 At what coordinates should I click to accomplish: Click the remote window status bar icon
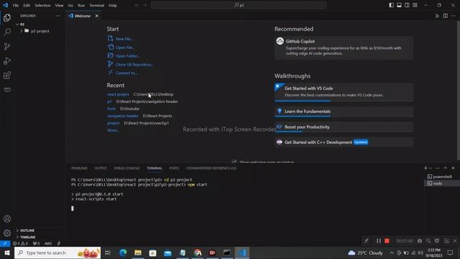click(x=5, y=243)
